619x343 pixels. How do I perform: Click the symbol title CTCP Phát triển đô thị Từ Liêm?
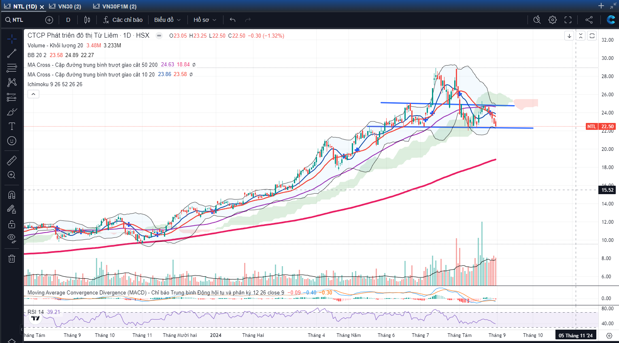pyautogui.click(x=73, y=35)
